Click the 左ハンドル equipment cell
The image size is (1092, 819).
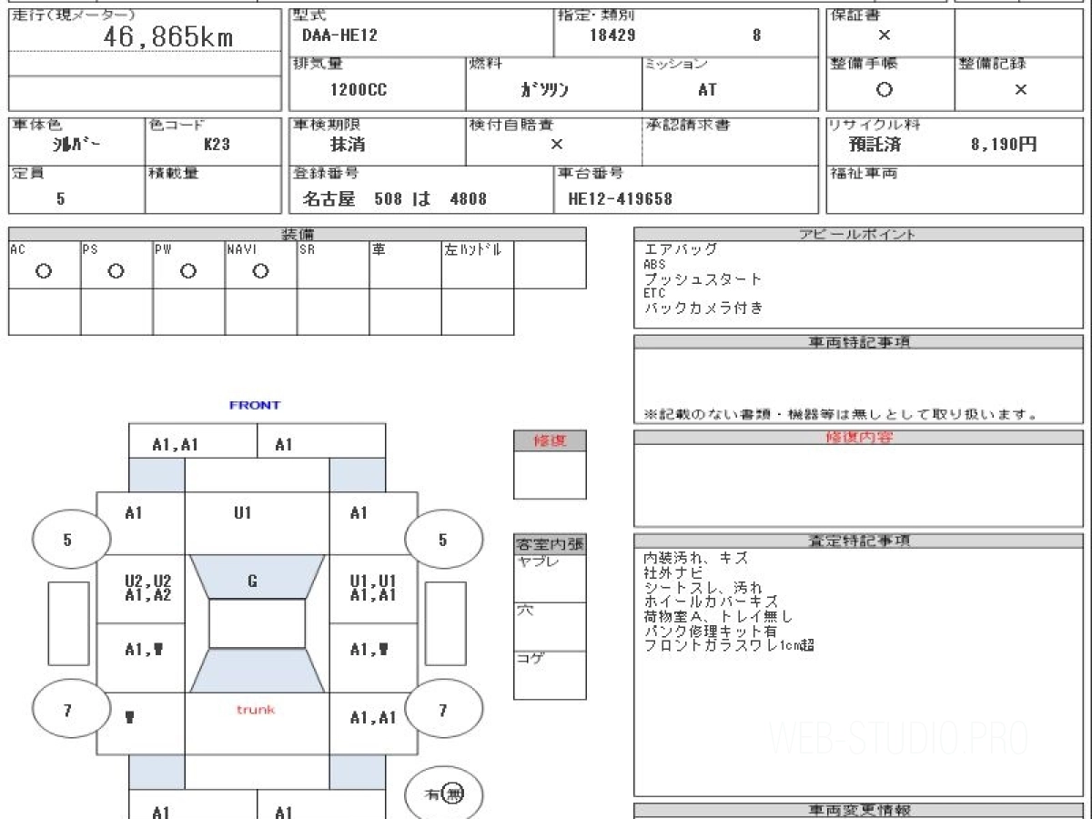(x=478, y=265)
